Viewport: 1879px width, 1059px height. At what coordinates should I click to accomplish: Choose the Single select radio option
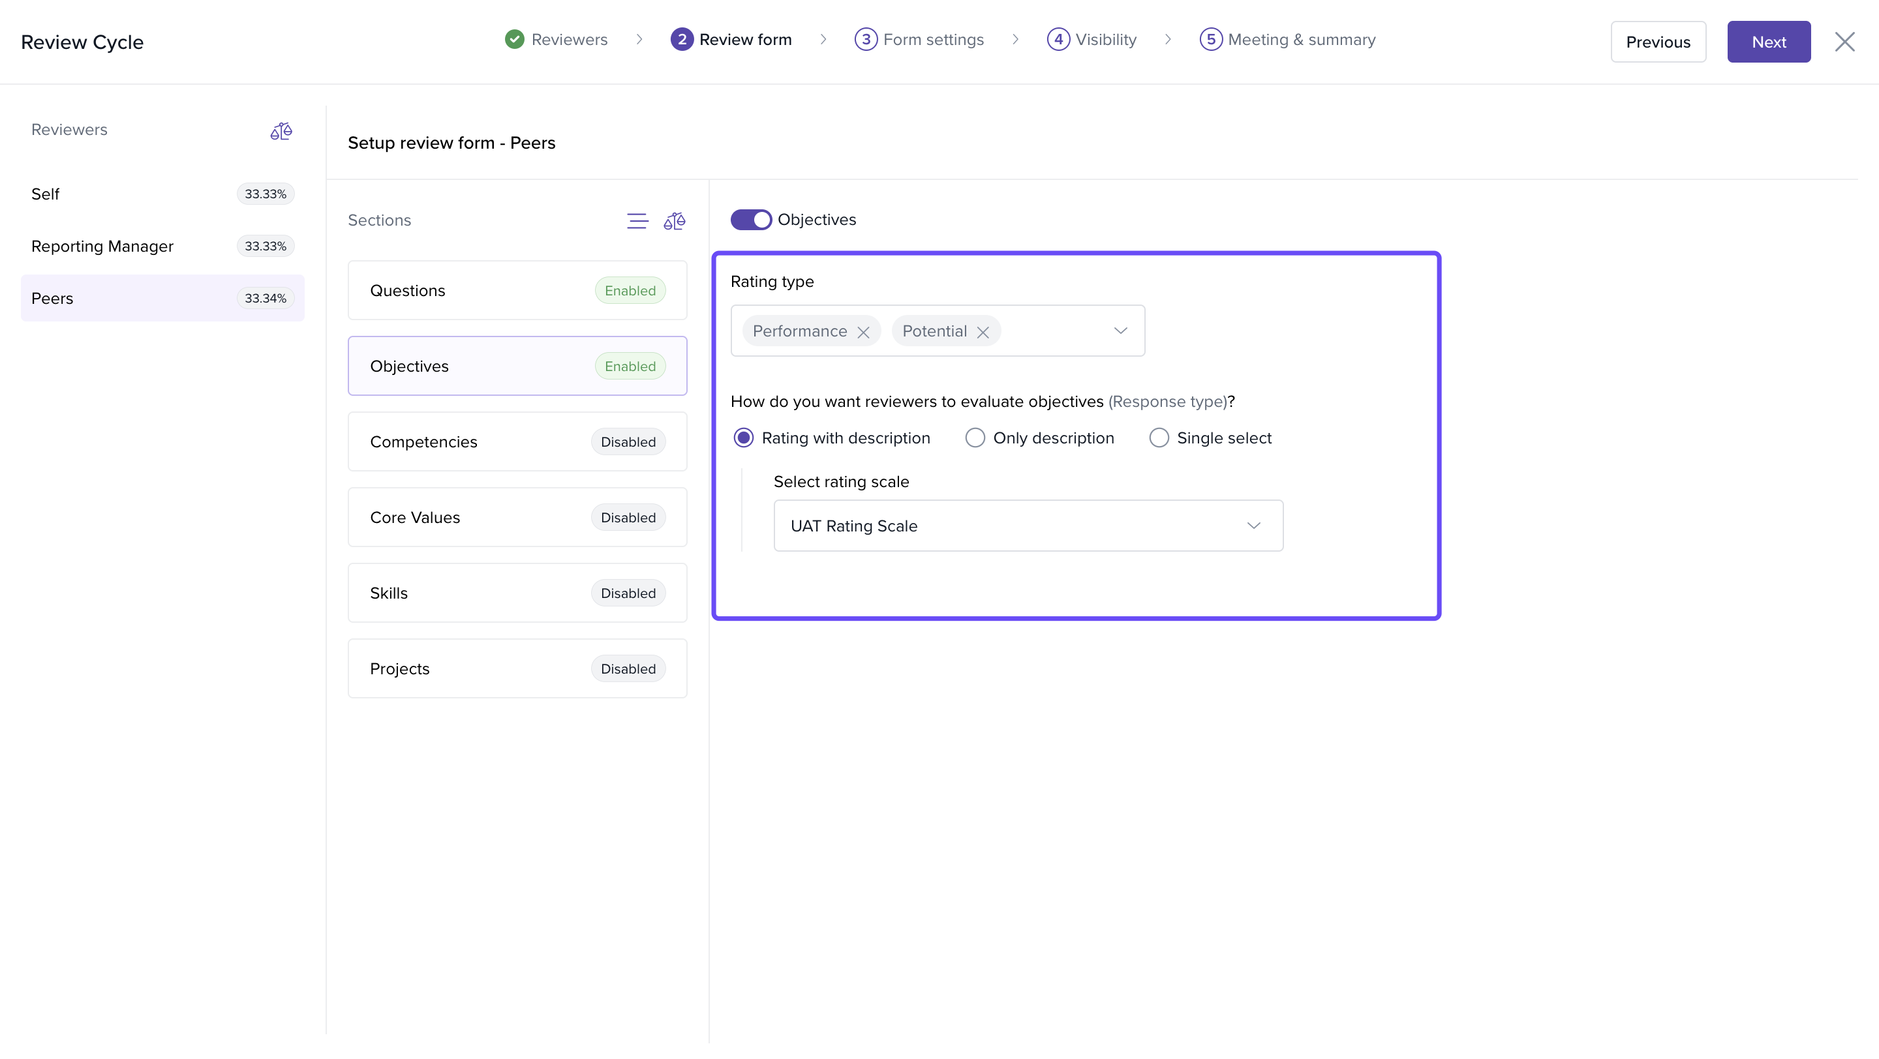tap(1159, 438)
